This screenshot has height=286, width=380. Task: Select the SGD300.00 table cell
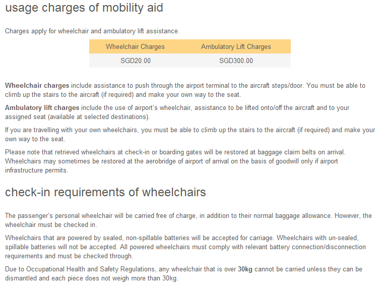click(236, 61)
